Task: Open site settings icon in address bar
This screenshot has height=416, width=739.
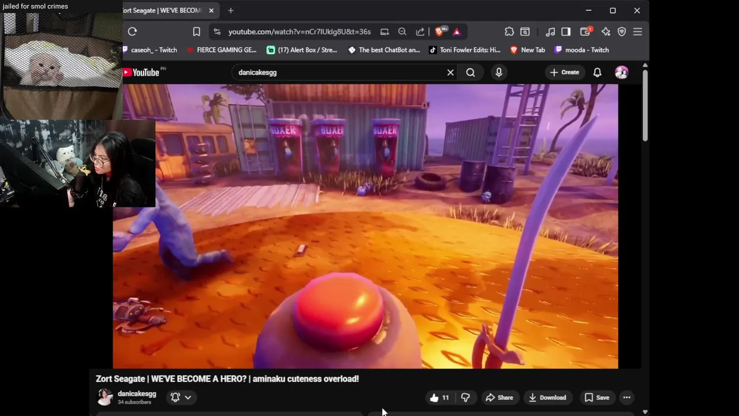Action: (217, 32)
